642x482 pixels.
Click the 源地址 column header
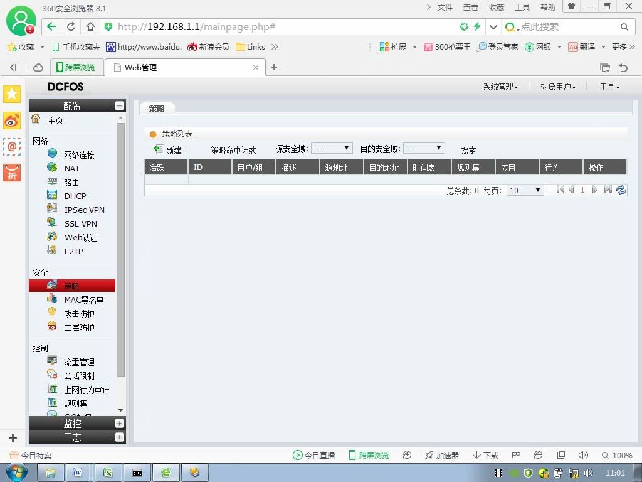(342, 167)
